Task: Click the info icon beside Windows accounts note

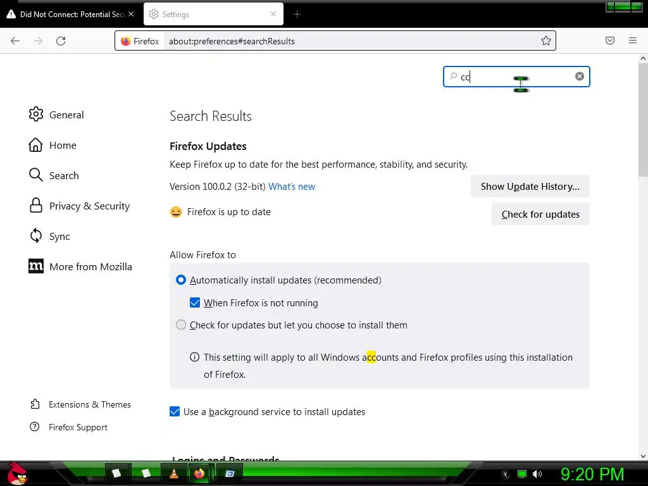Action: click(194, 357)
